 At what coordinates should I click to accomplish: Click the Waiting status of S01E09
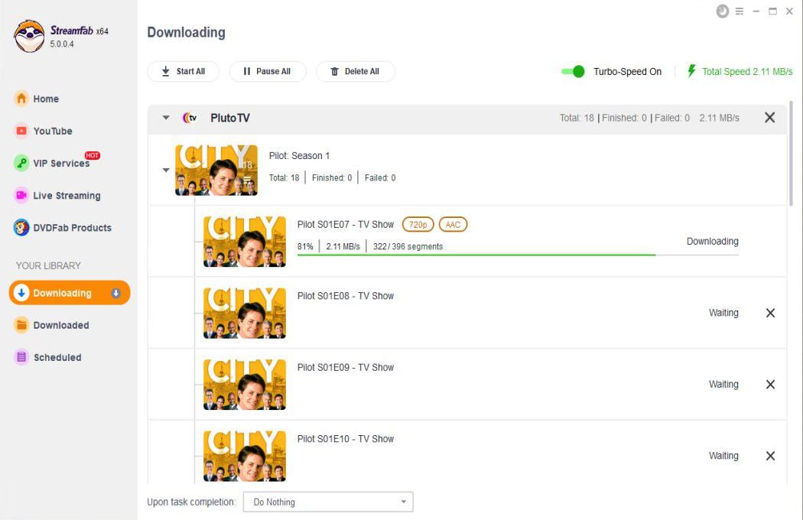tap(723, 384)
